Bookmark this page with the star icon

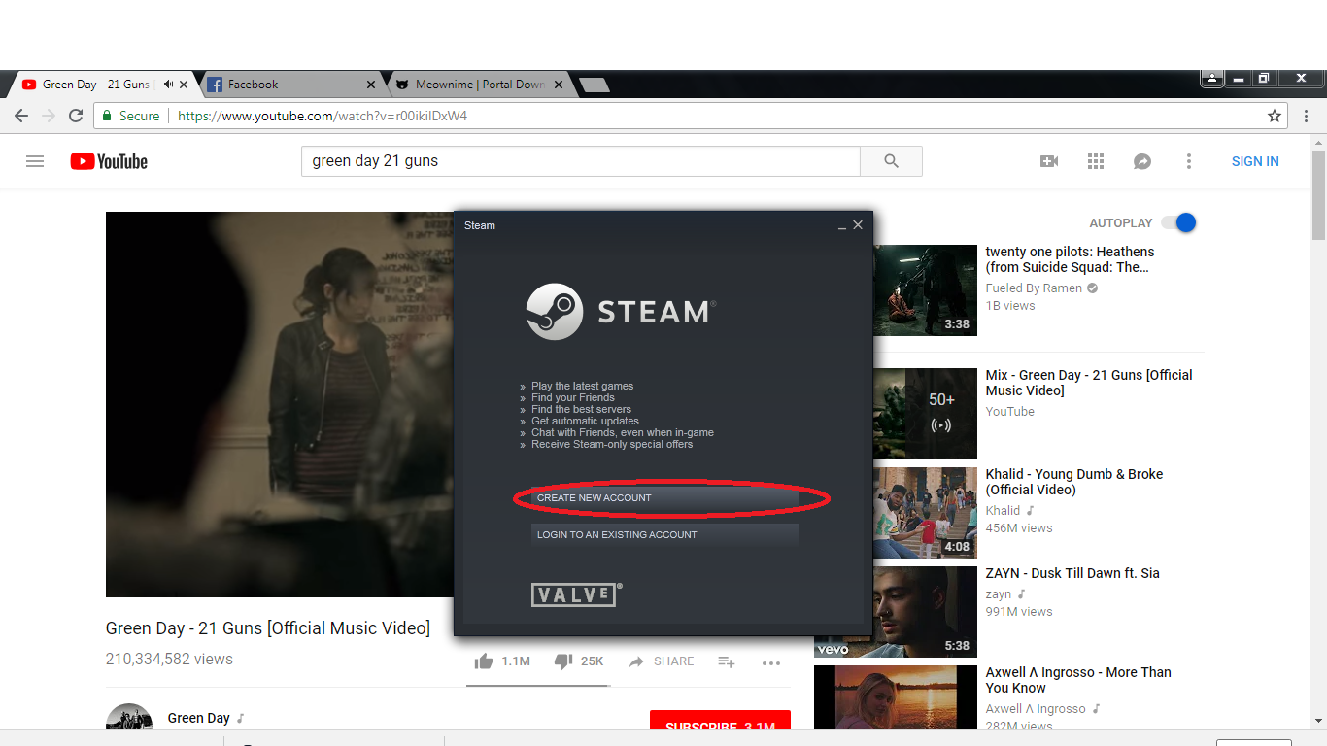(x=1274, y=116)
